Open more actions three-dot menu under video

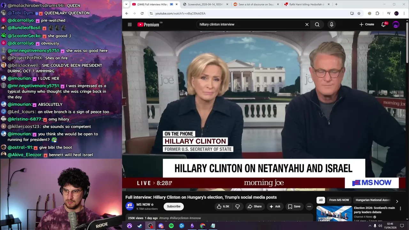click(309, 206)
